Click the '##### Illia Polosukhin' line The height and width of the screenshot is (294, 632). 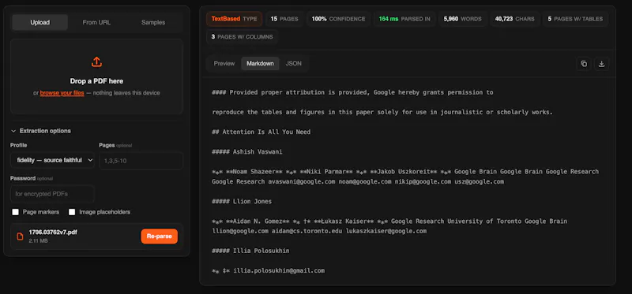pos(250,251)
